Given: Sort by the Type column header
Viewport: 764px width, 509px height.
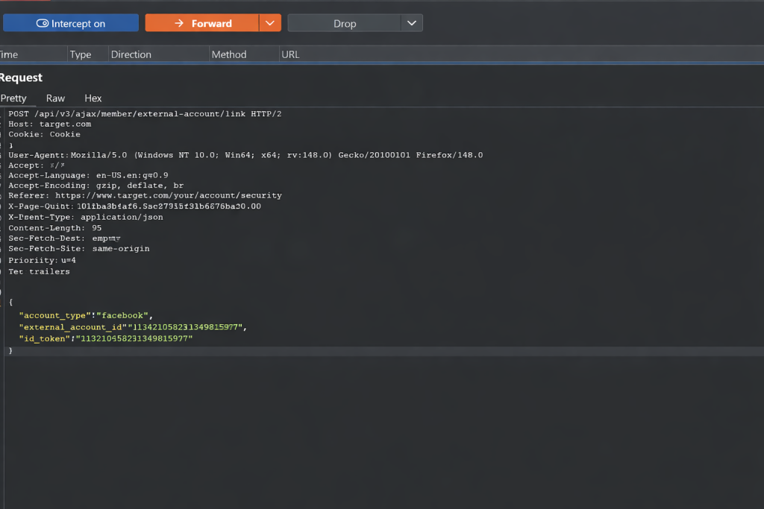Looking at the screenshot, I should [80, 54].
